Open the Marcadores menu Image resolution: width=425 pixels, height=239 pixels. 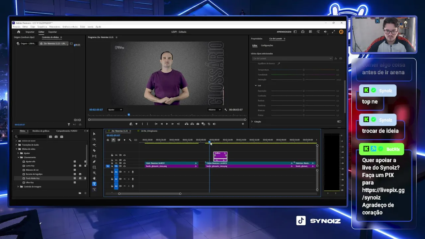55,27
